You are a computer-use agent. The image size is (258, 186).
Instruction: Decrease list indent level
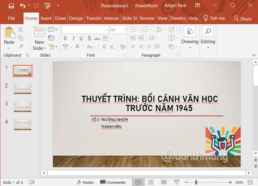coord(133,38)
